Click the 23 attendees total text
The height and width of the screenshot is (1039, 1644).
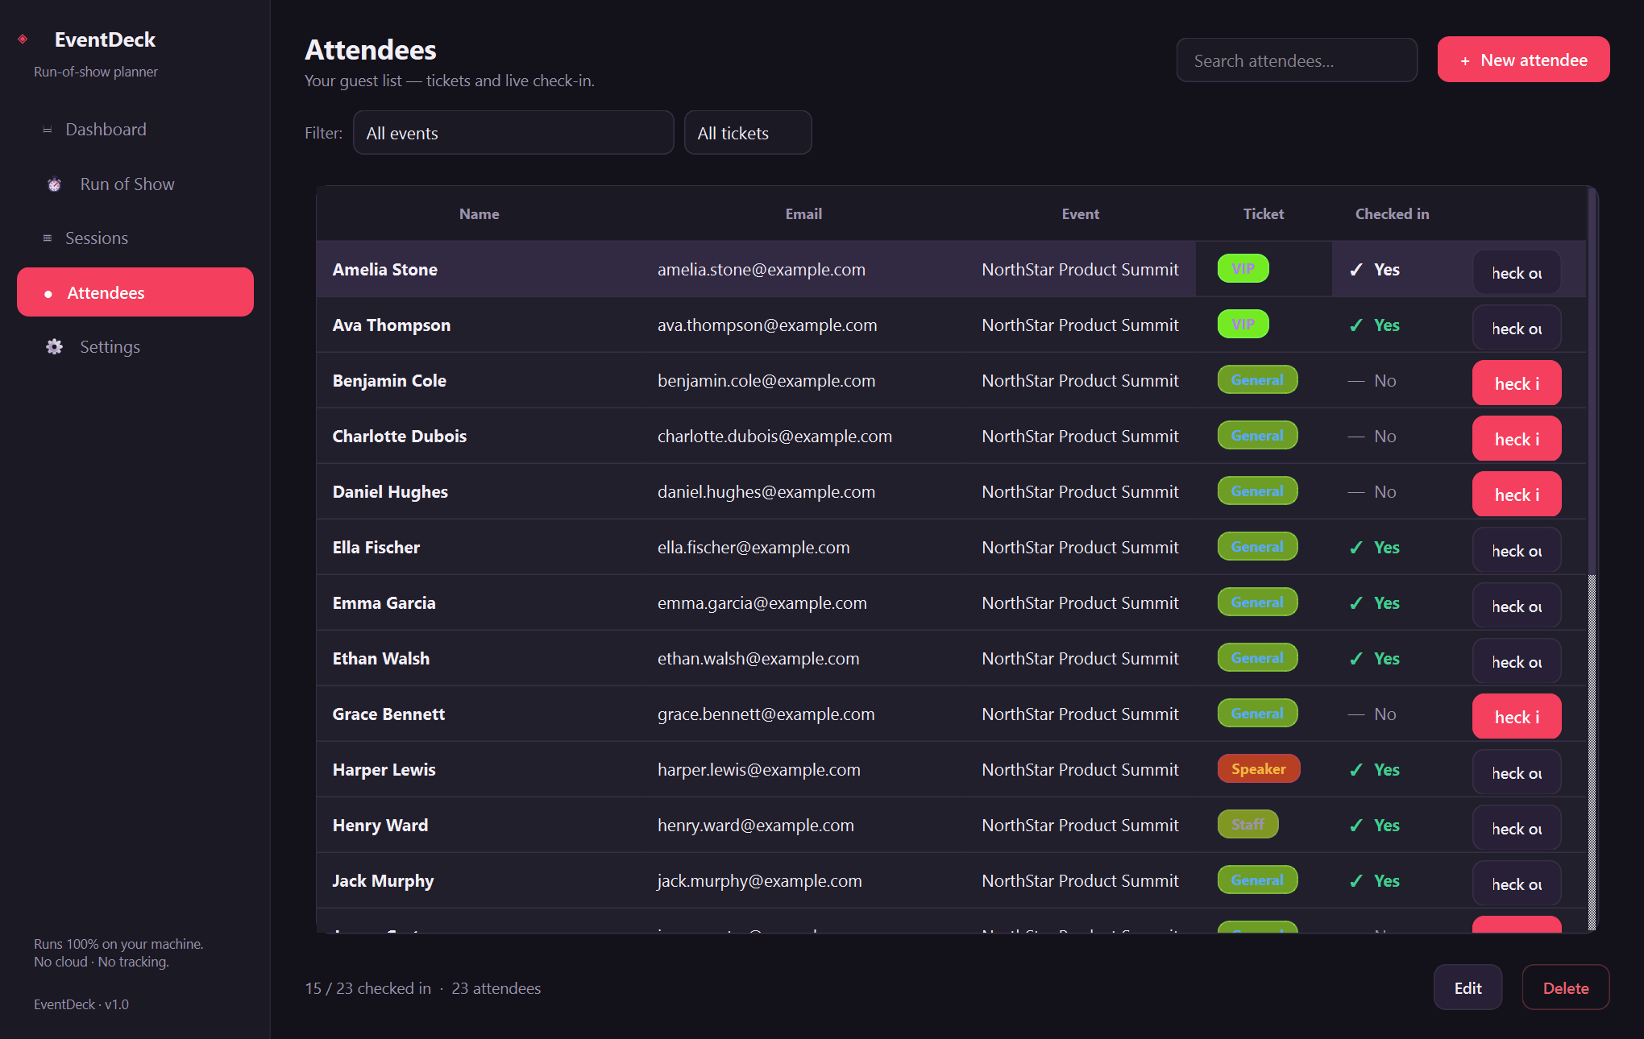[x=496, y=987]
